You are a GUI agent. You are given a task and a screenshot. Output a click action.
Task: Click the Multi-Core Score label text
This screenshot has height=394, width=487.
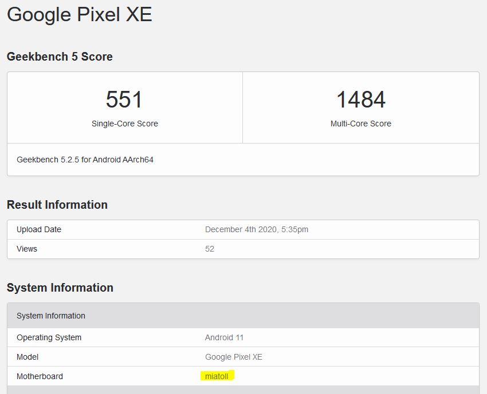point(361,124)
